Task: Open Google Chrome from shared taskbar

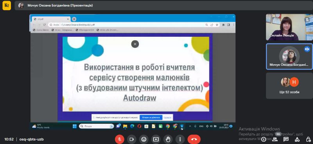Action: 168,126
